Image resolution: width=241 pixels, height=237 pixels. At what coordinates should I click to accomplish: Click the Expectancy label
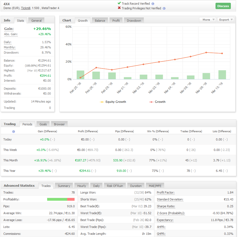pyautogui.click(x=165, y=220)
